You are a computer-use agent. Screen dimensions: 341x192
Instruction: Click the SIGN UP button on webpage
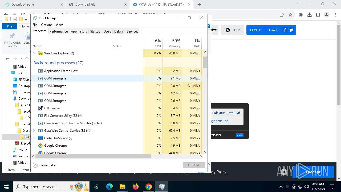[x=255, y=30]
